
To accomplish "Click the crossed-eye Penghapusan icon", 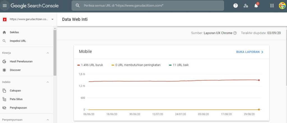I will (4, 108).
